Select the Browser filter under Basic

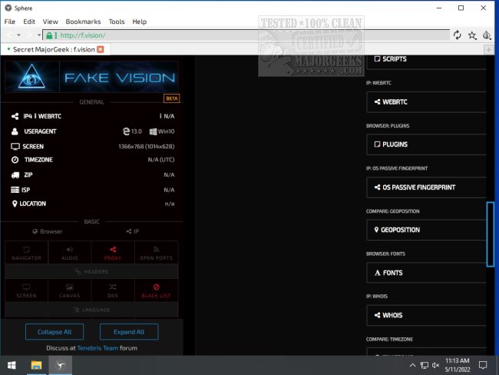pyautogui.click(x=48, y=231)
